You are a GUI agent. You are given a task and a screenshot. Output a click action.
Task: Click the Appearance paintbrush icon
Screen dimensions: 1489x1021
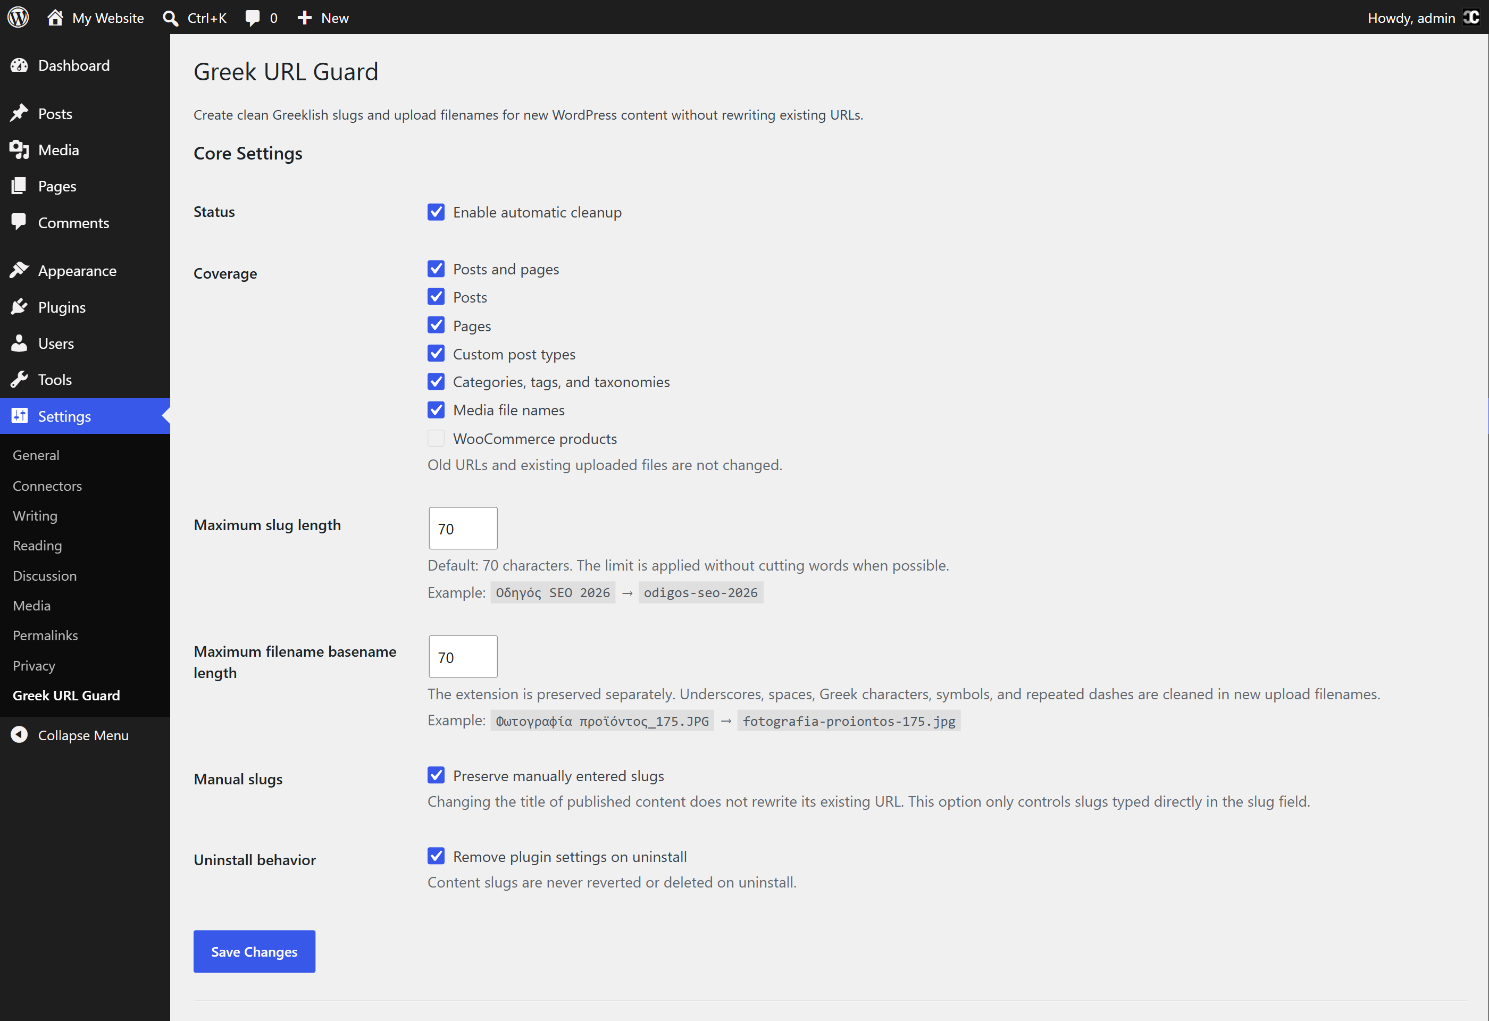click(x=19, y=270)
